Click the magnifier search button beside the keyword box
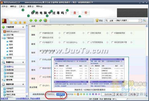149x101 pixels. pyautogui.click(x=144, y=20)
